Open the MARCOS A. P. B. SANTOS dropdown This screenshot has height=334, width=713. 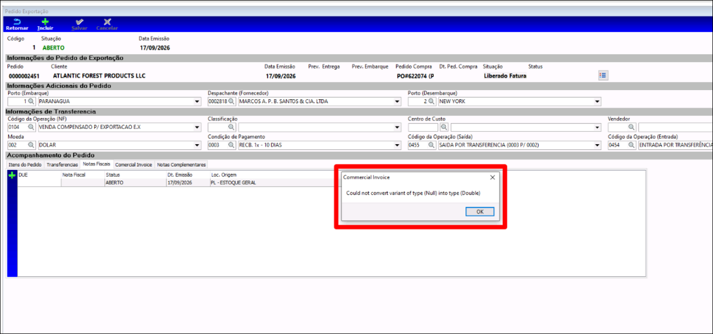point(398,101)
